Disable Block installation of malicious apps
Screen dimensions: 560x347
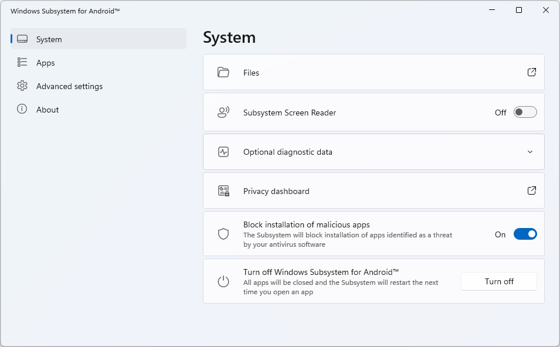525,234
